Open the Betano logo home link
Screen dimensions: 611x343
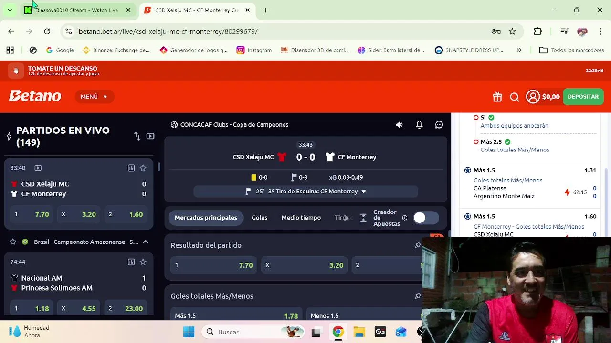tap(35, 97)
